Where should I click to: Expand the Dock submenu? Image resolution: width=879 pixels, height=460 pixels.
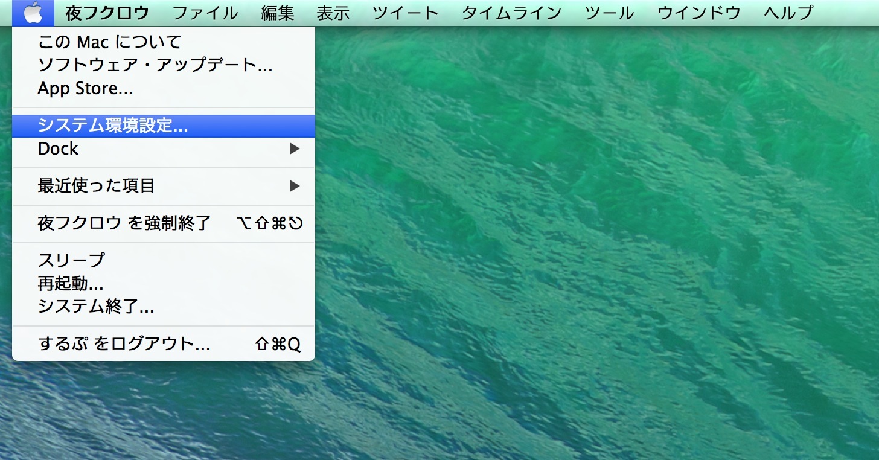tap(164, 149)
